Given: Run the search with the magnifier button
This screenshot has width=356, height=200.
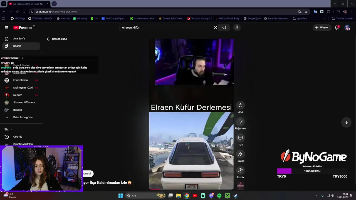Looking at the screenshot, I should (224, 27).
